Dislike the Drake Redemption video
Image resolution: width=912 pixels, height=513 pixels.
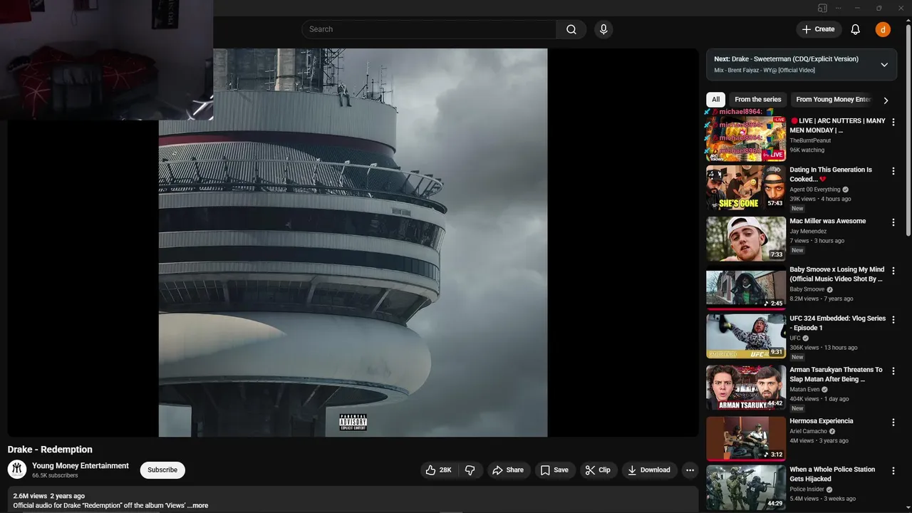click(470, 470)
